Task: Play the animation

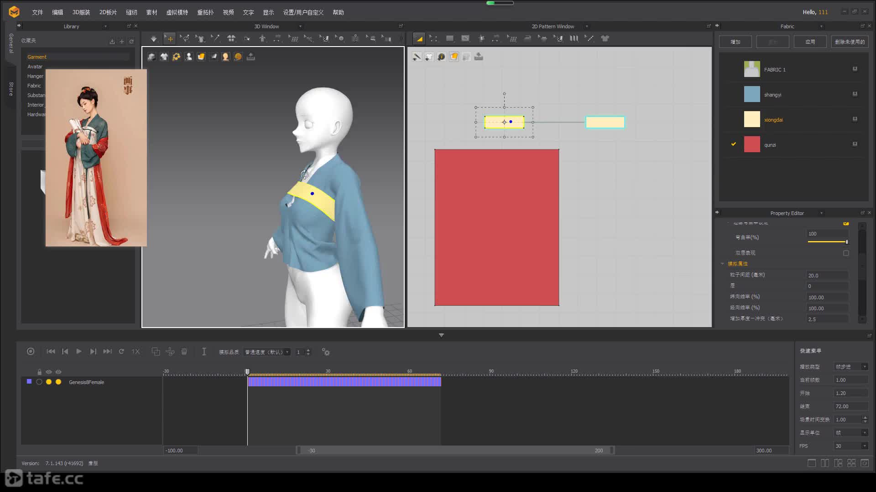Action: 78,351
